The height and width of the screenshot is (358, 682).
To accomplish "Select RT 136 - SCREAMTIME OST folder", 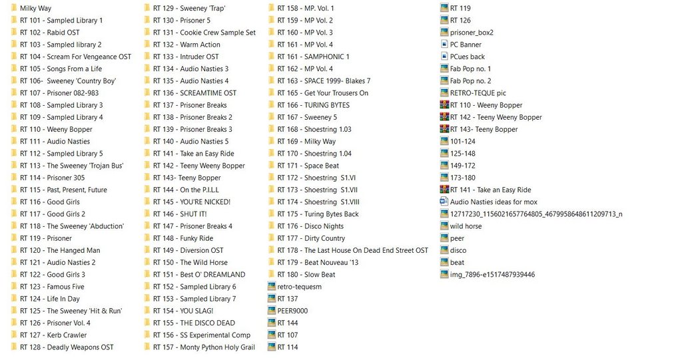I will (x=195, y=92).
